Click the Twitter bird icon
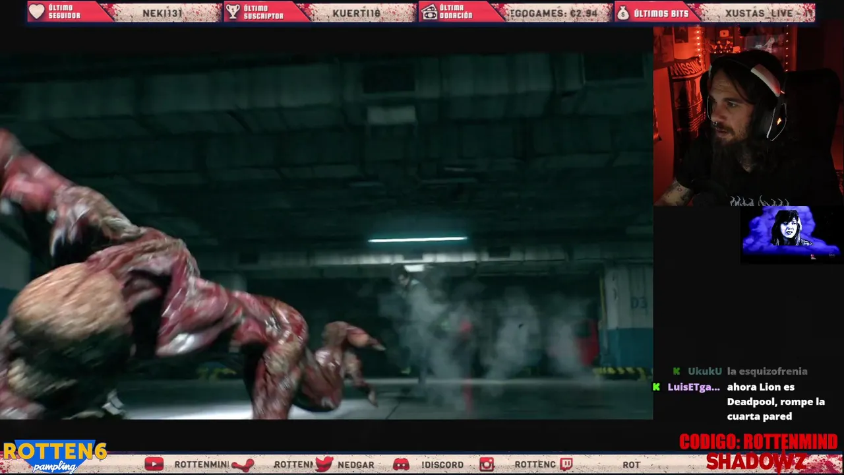The image size is (844, 475). click(x=324, y=464)
